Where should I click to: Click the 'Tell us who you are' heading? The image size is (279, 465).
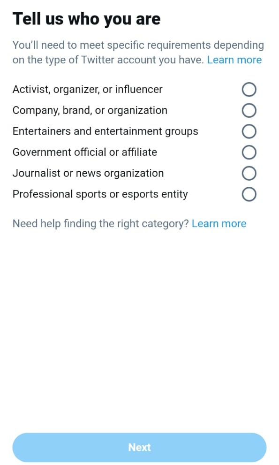86,19
